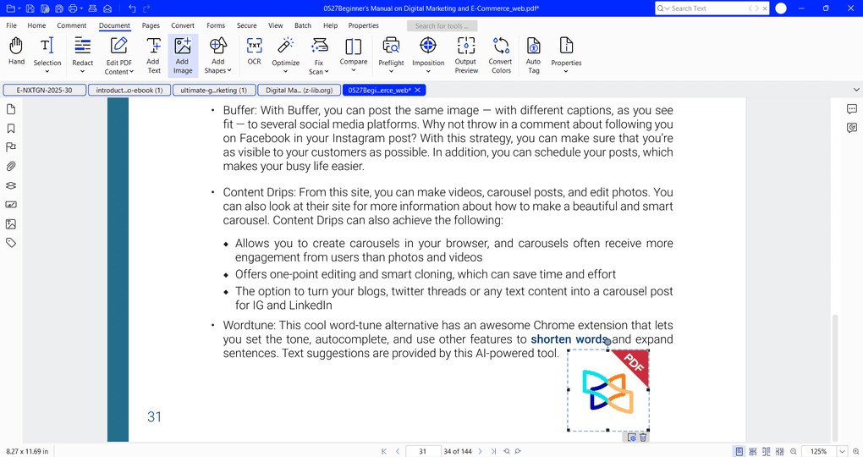This screenshot has width=863, height=457.
Task: Go to the previous page arrow
Action: [398, 451]
